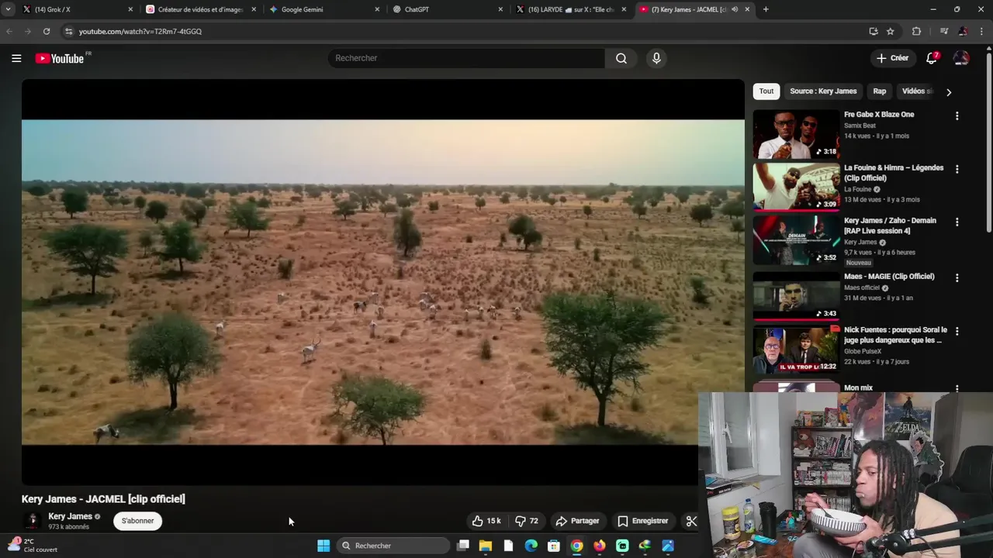This screenshot has height=558, width=993.
Task: Open the YouTube hamburger guide menu
Action: point(16,58)
